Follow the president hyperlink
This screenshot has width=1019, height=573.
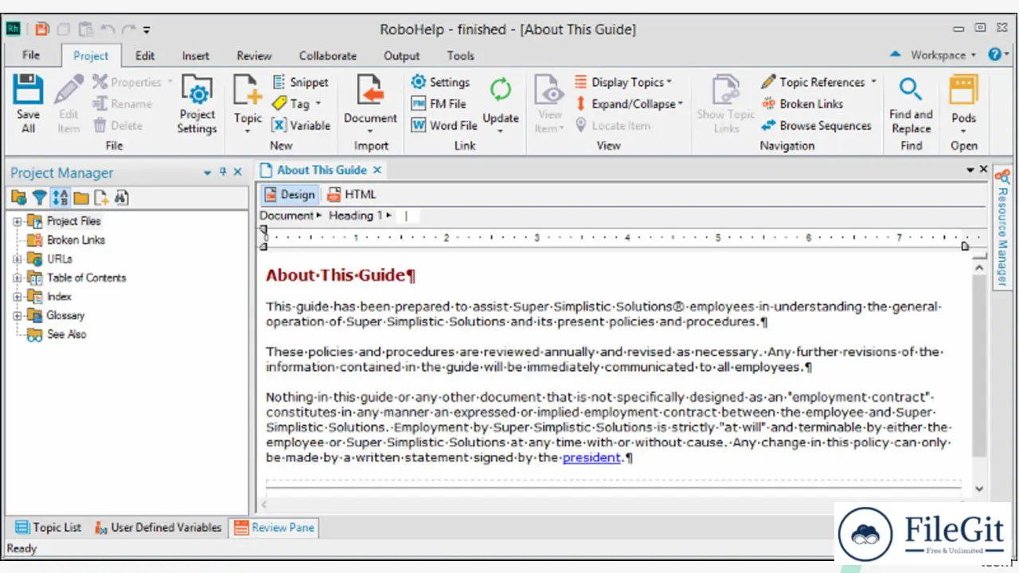591,458
